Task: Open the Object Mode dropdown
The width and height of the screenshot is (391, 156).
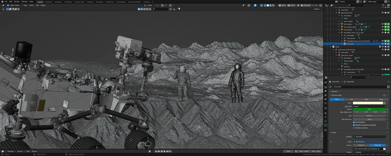Action: tap(15, 5)
